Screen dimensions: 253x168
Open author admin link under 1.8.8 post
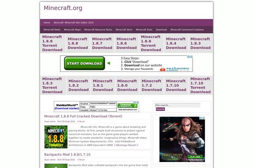coord(52,121)
